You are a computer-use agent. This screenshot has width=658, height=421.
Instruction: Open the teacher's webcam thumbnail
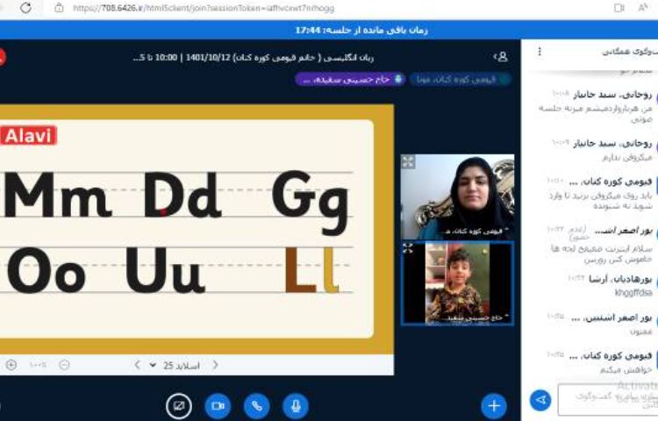457,196
